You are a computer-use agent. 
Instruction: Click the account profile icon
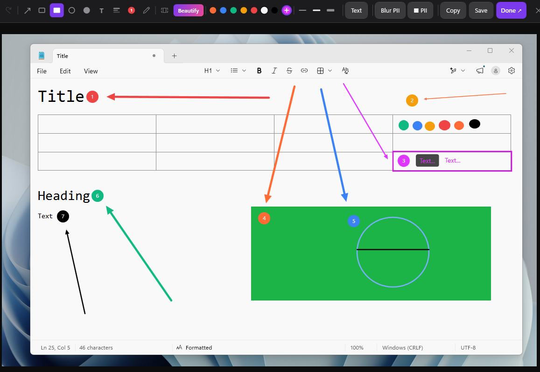point(496,71)
